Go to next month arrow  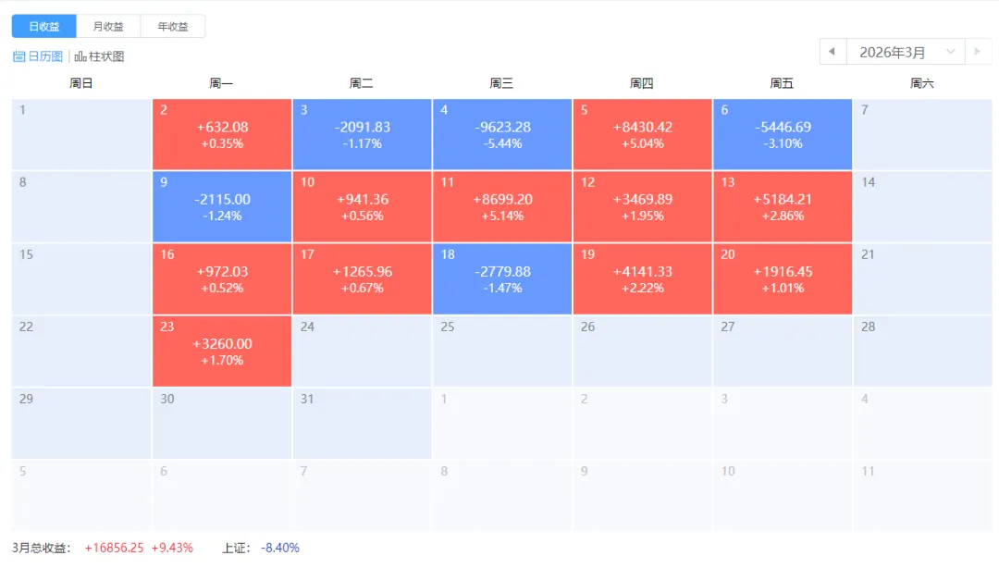click(978, 52)
